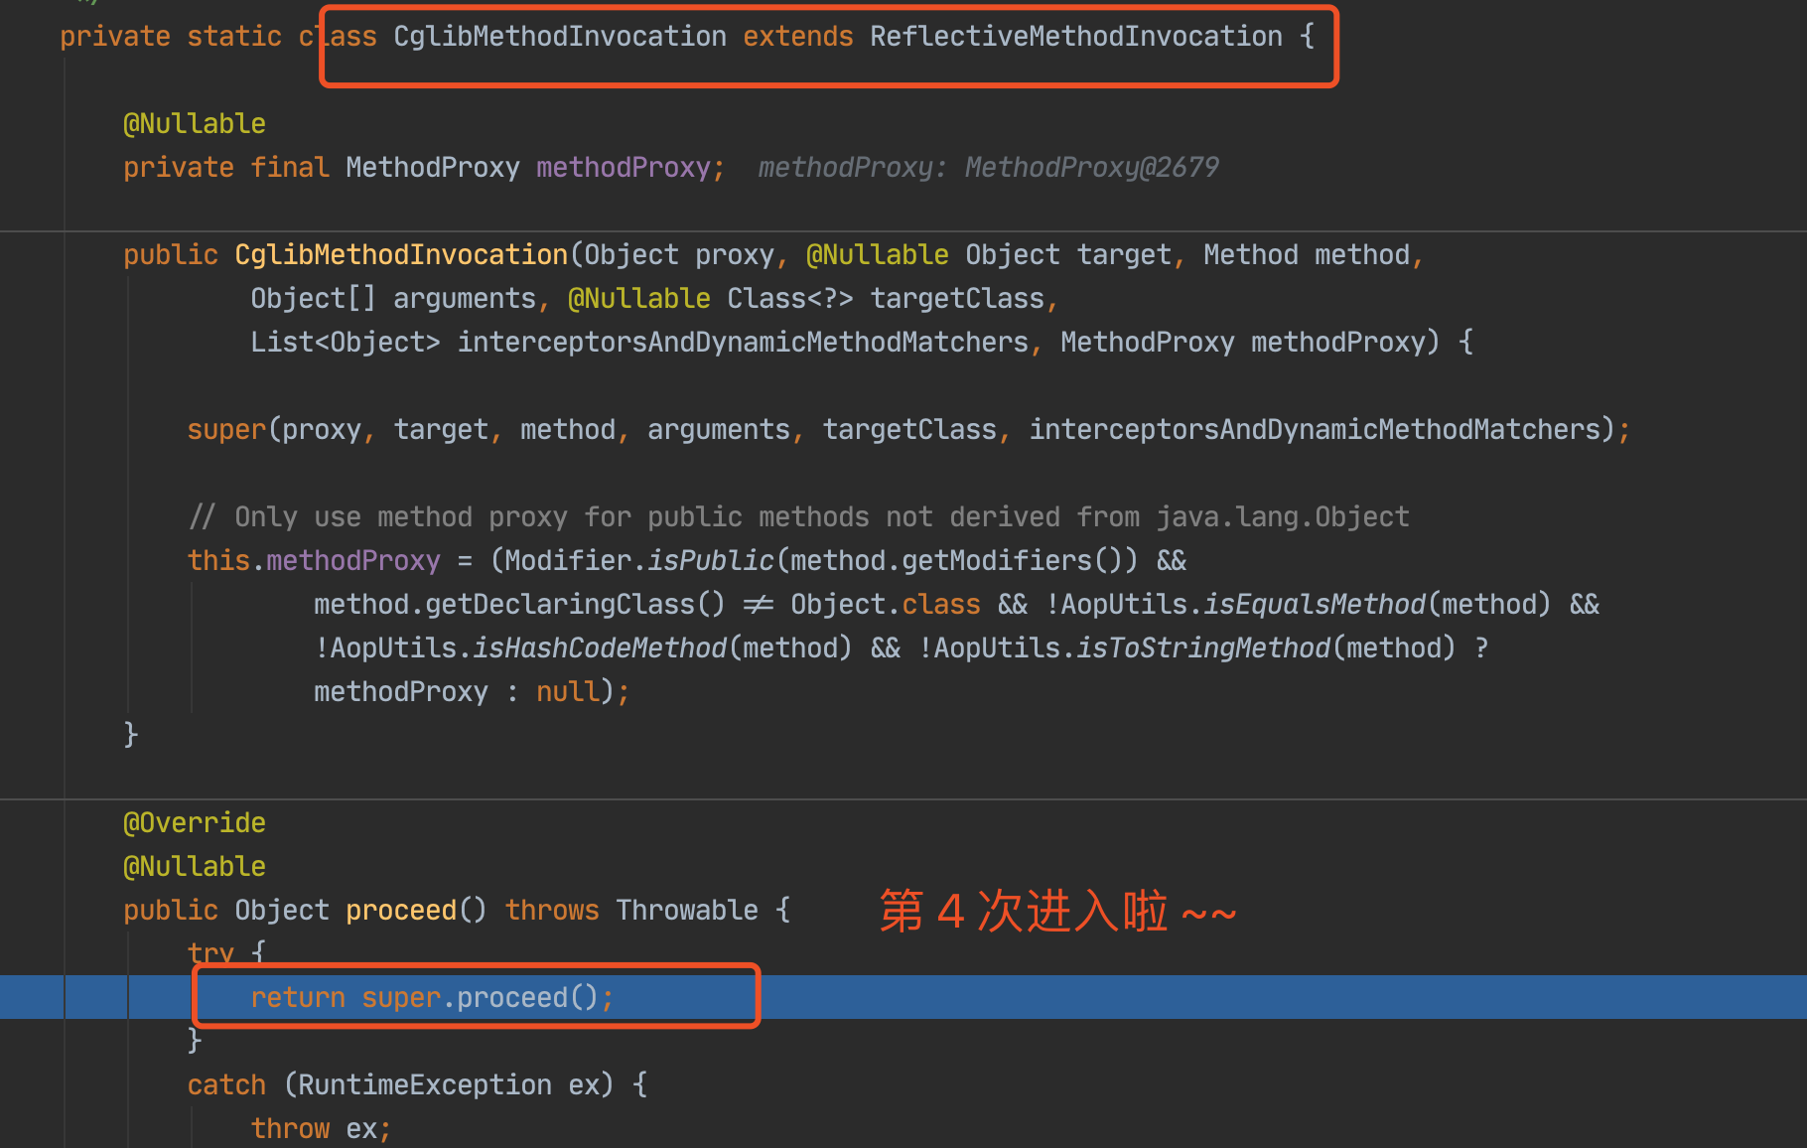Click the isPublic method call
1807x1148 pixels.
[711, 561]
